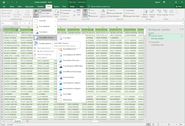Select From Microsoft Exchange source
Viewport: 185px width, 126px height.
pos(71,72)
